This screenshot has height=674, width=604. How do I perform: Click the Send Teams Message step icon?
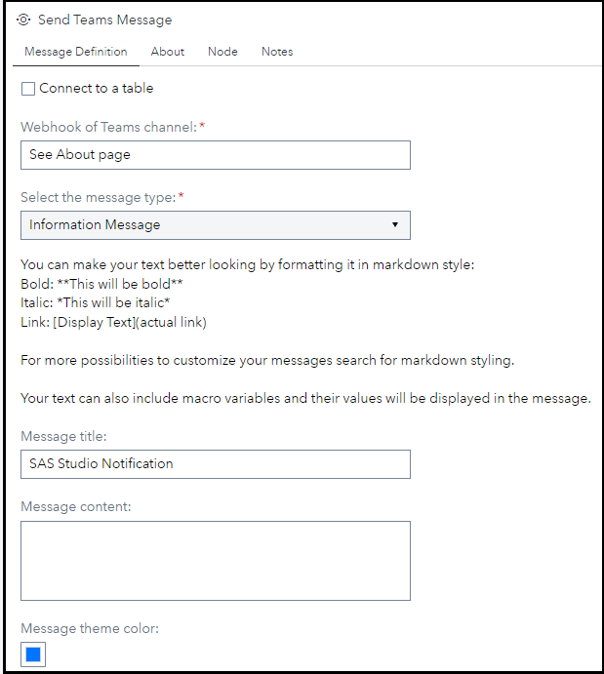point(23,20)
